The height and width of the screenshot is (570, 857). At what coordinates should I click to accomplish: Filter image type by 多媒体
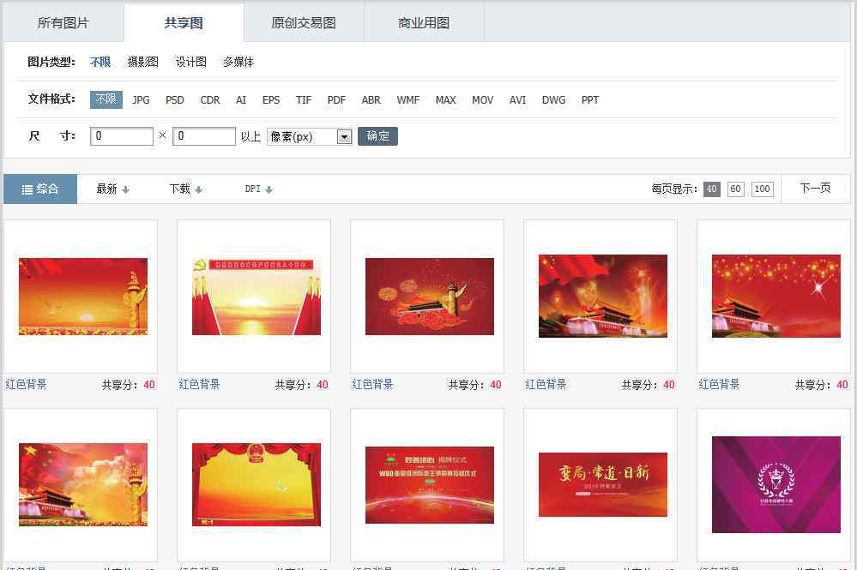238,63
